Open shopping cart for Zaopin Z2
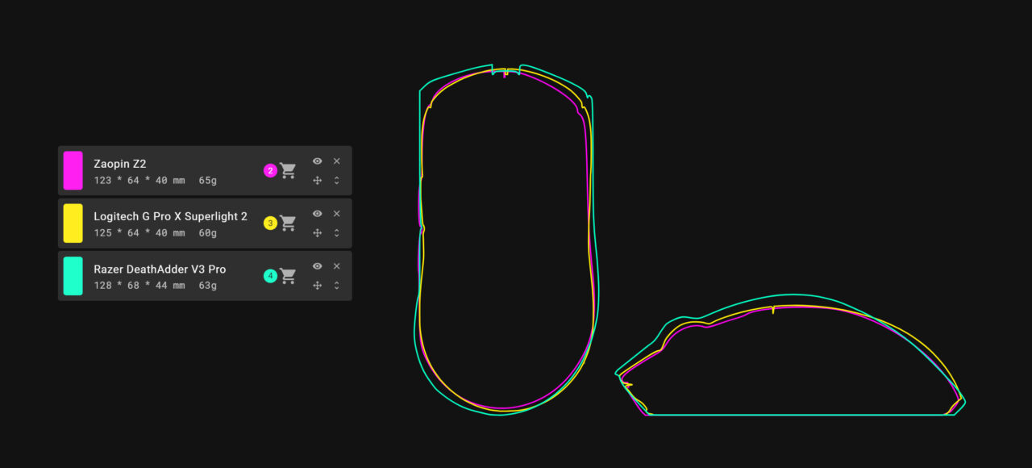 coord(288,171)
